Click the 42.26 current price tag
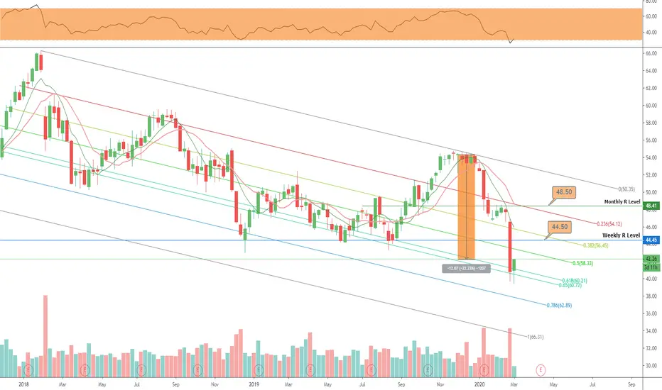The width and height of the screenshot is (662, 390). pos(651,258)
